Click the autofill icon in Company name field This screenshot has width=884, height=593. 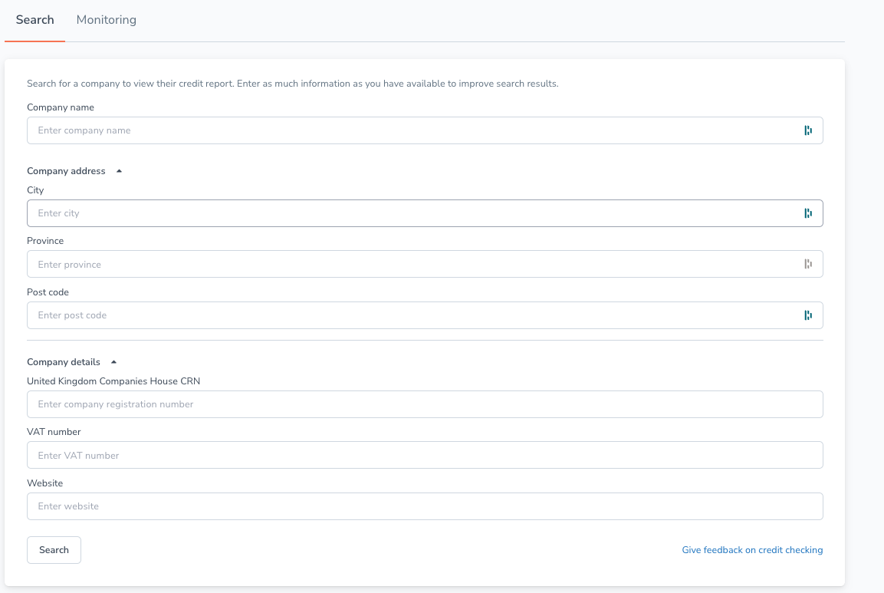pos(808,130)
